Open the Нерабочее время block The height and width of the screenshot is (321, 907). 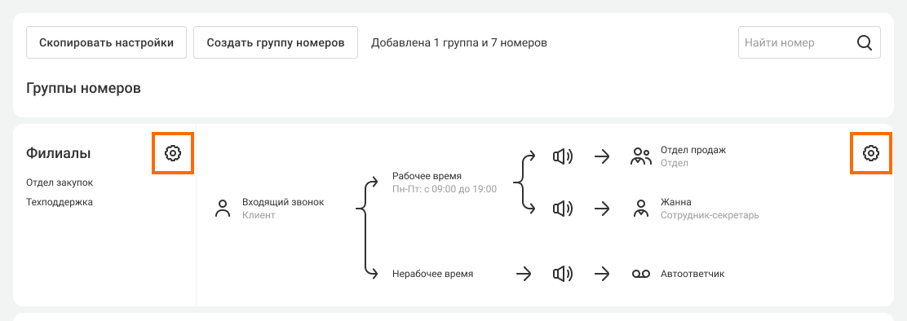click(x=432, y=274)
